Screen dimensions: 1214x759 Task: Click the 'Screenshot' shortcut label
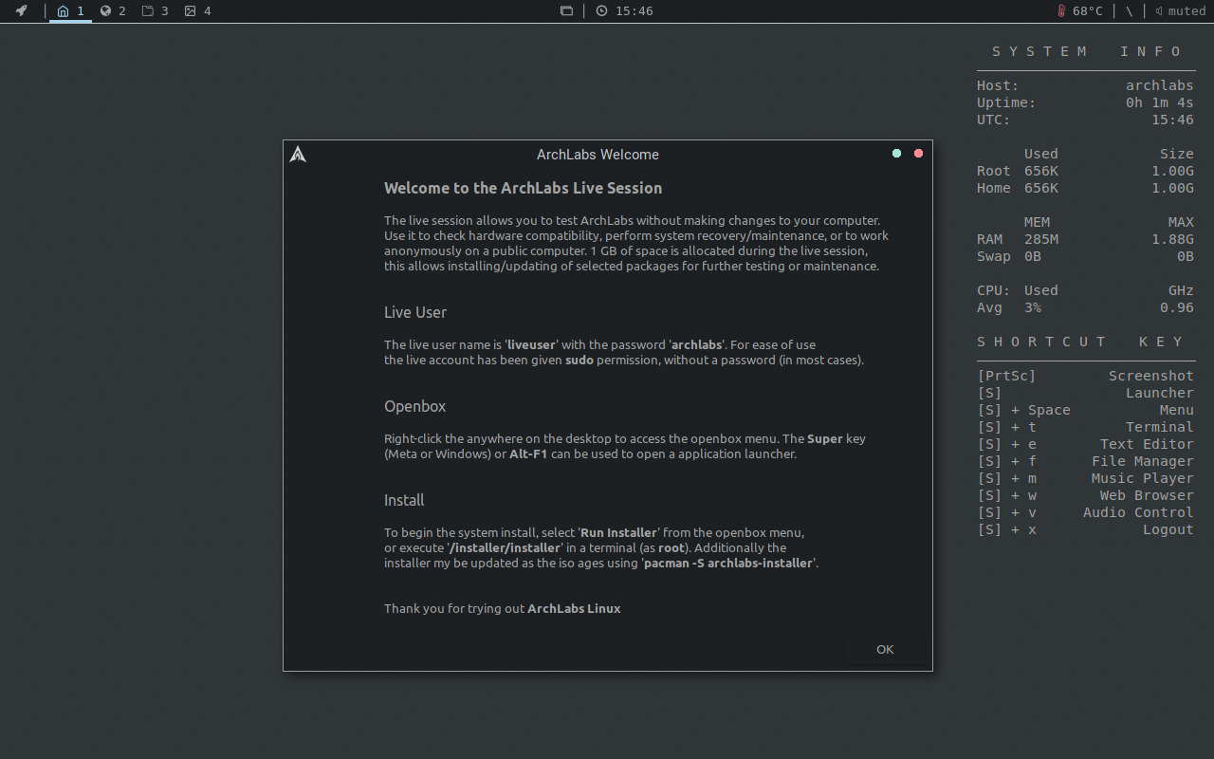pyautogui.click(x=1151, y=376)
